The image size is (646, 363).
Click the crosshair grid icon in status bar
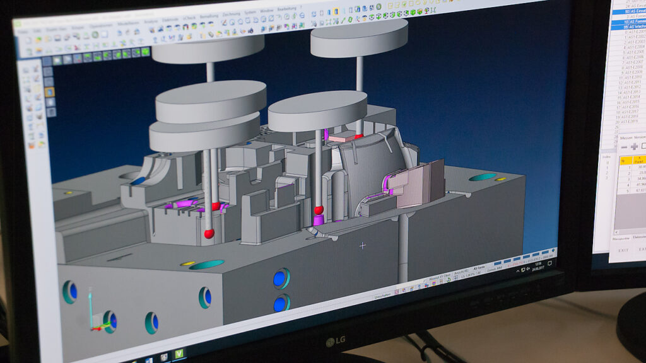tap(455, 279)
